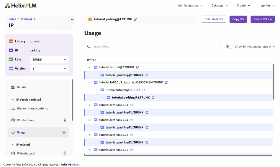The image size is (280, 167).
Task: Open external link for tutorial.TAPEOUT_tutorial_A3350GS4@0.TRUNK
Action: [166, 82]
